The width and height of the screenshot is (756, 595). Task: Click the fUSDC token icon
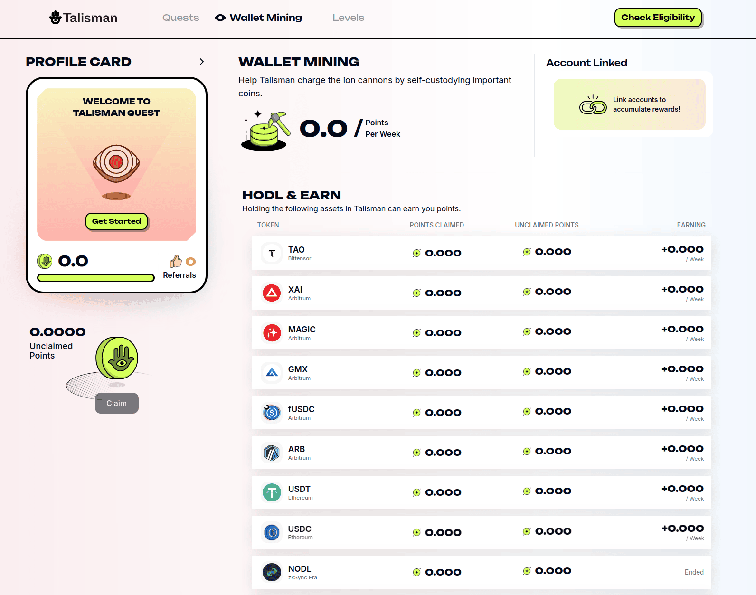pyautogui.click(x=272, y=413)
